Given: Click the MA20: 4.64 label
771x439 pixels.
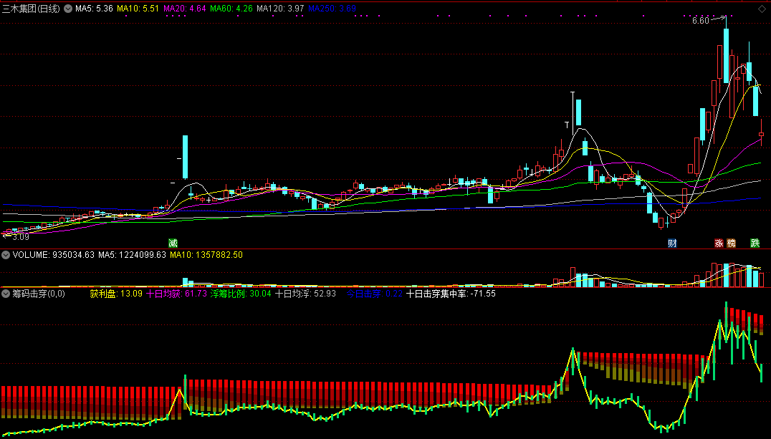Looking at the screenshot, I should 184,9.
